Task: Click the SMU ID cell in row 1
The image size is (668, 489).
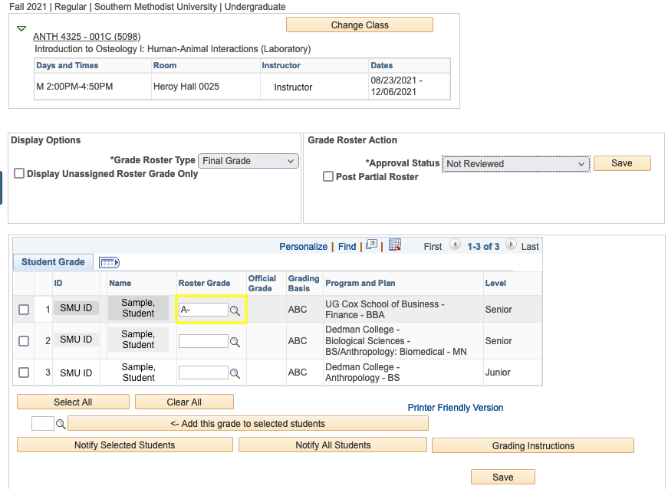Action: point(76,308)
